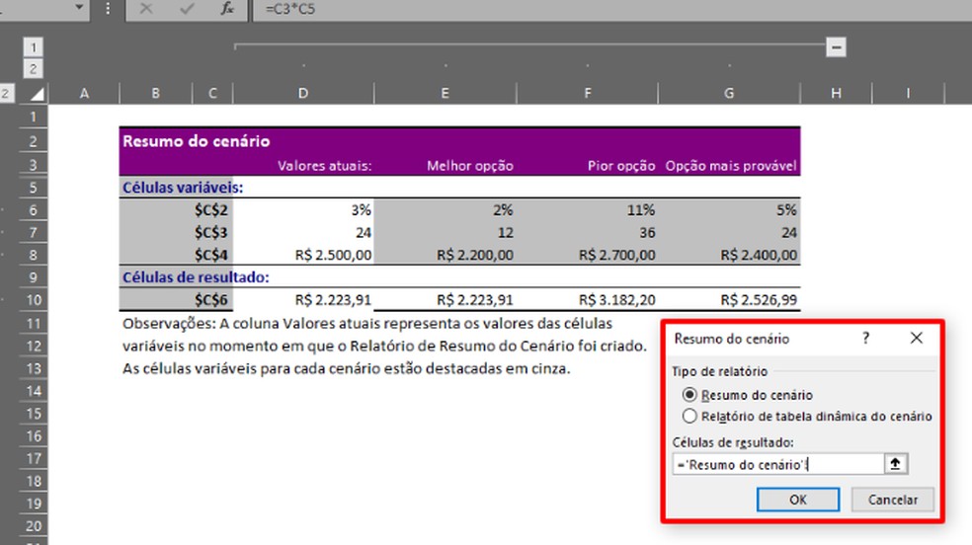
Task: Click the Melhor opção header cell
Action: tap(470, 166)
